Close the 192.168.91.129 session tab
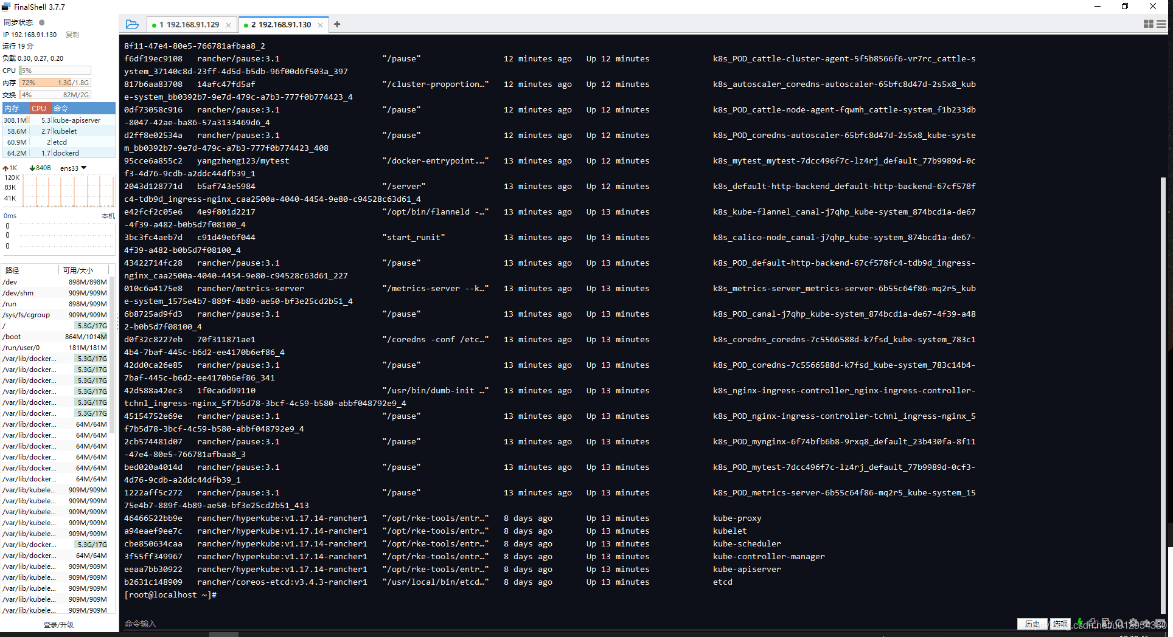Viewport: 1173px width, 637px height. (229, 25)
